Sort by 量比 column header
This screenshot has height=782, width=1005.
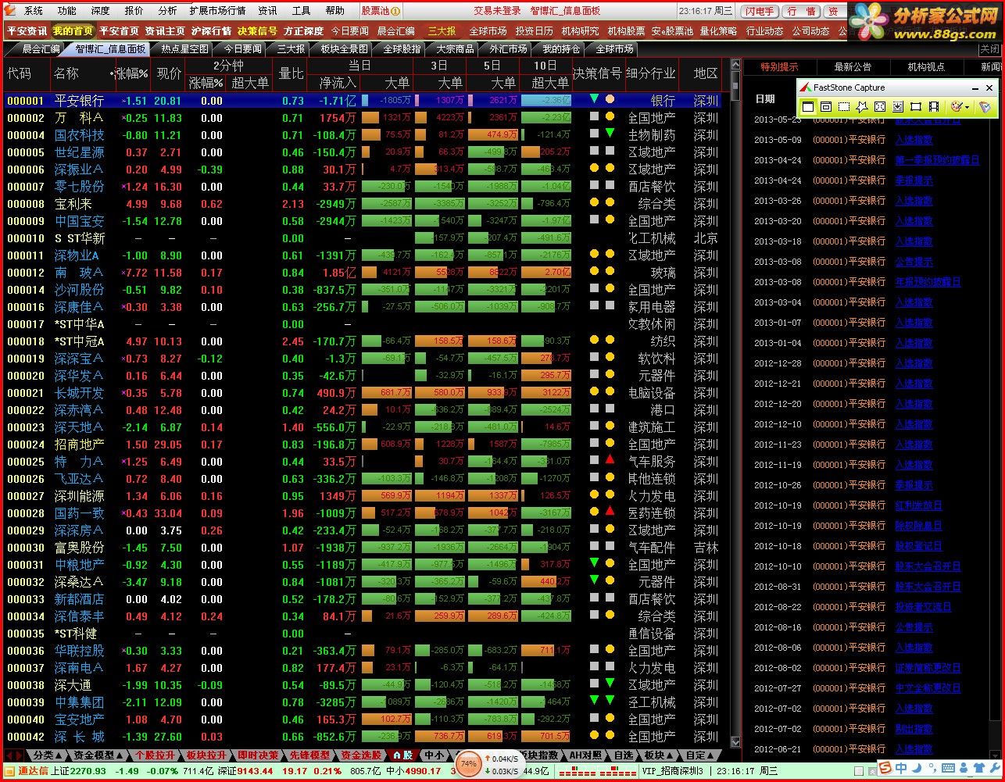(291, 73)
